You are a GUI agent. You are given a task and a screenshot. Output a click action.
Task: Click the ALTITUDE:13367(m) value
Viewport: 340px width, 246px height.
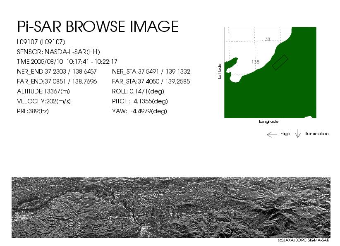pyautogui.click(x=43, y=91)
